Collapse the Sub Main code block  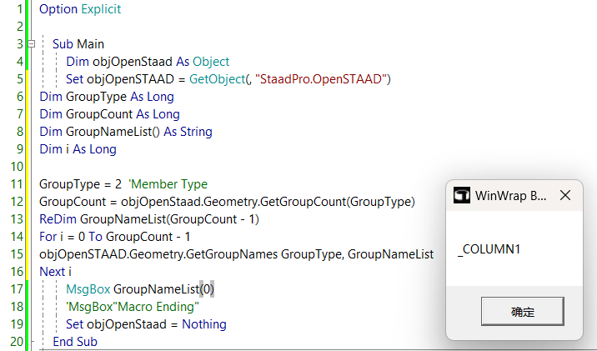31,44
